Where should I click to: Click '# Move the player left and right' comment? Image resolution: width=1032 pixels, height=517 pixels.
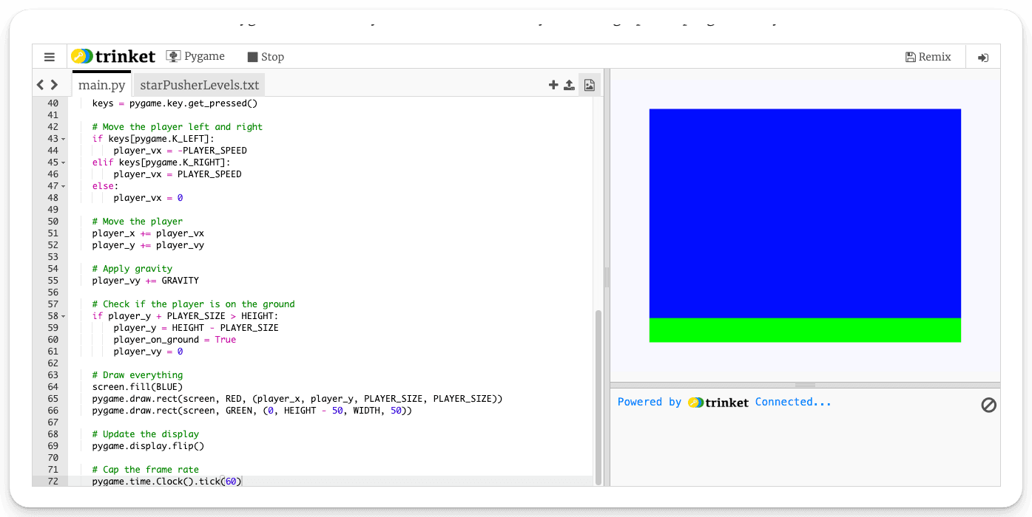[x=178, y=127]
